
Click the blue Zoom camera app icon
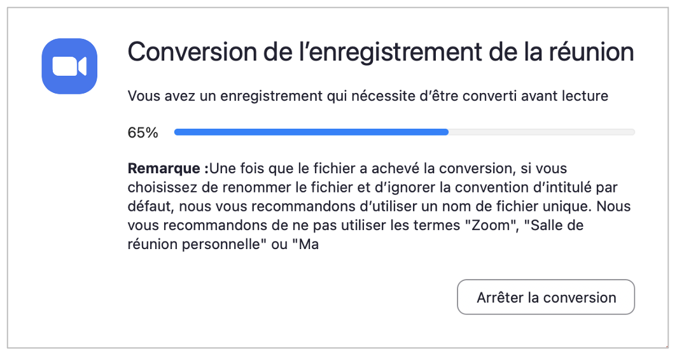(69, 66)
